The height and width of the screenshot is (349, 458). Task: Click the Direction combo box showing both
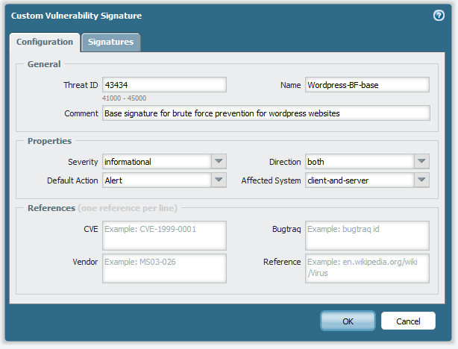(359, 161)
